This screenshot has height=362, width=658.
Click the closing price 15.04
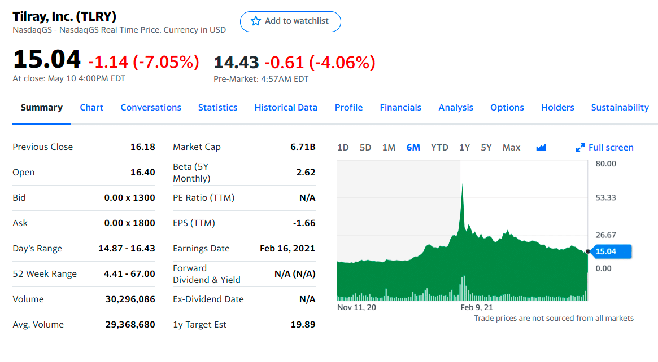click(x=46, y=59)
